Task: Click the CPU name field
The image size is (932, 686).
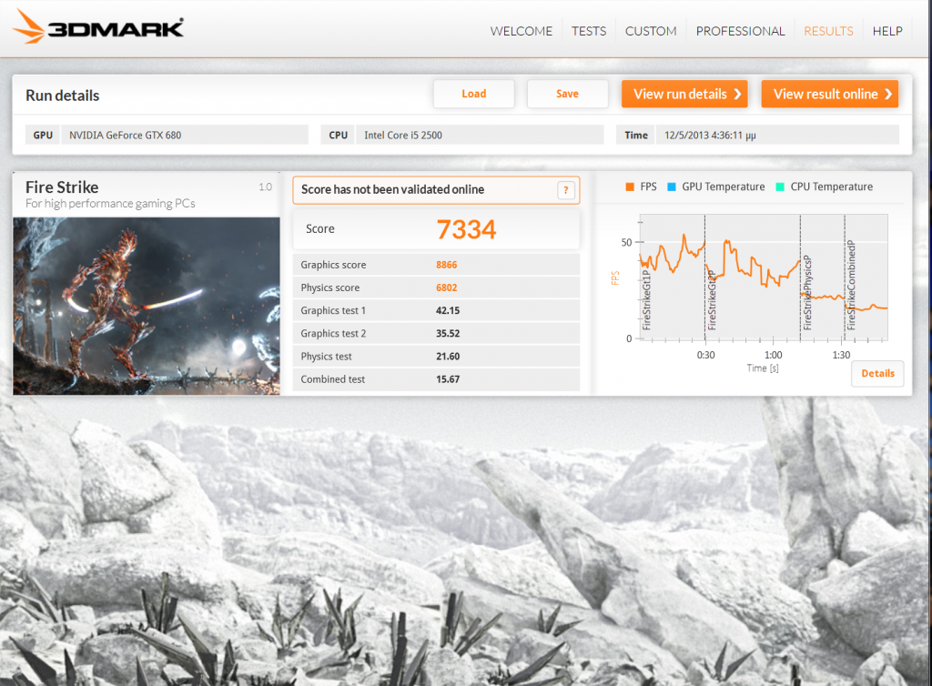Action: pyautogui.click(x=479, y=135)
